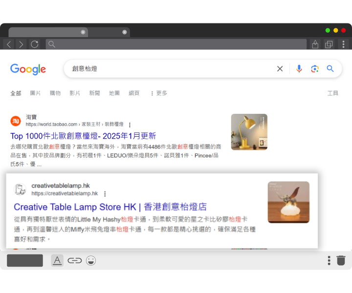Open Google Lens image search icon
Viewport: 352px width, 293px height.
(315, 69)
